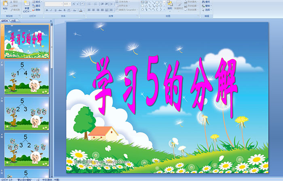Image resolution: width=283 pixels, height=181 pixels.
Task: Toggle italic formatting (I)
Action: [x=51, y=10]
